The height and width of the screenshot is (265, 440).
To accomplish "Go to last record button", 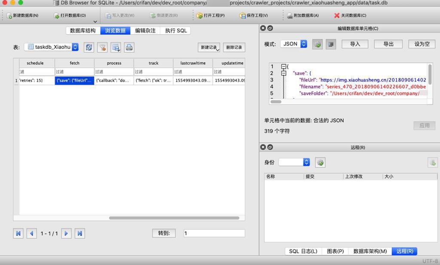I will click(79, 233).
